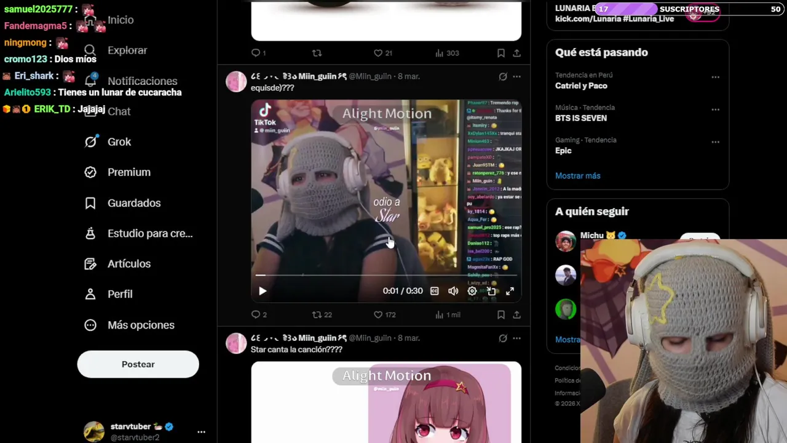Open the Epic gaming trend
This screenshot has height=443, width=787.
563,150
